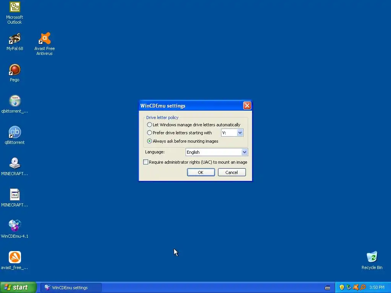Click OK in WinCDEmu settings

click(201, 172)
